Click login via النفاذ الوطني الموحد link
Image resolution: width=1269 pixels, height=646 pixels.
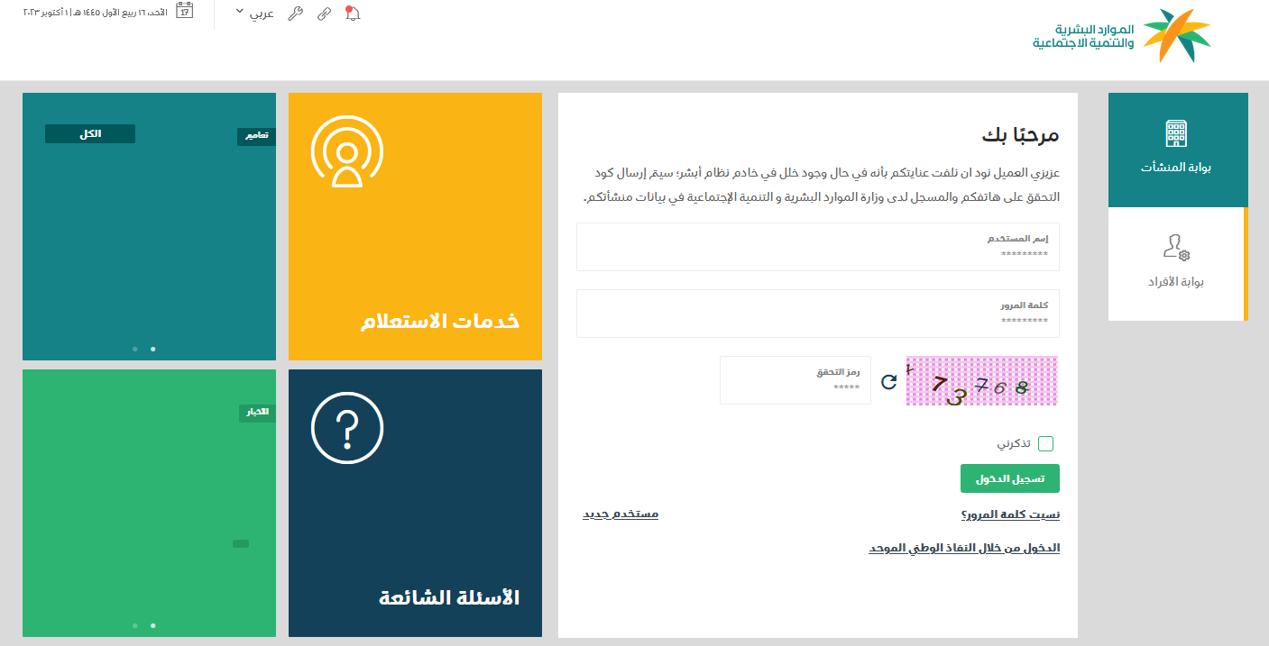(x=964, y=548)
